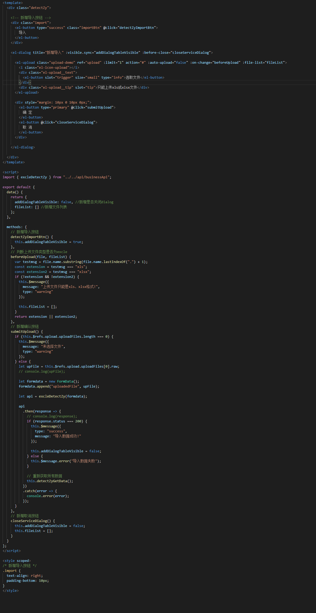Screen dimensions: 316x613
Task: Click the let upFile assignment line
Action: coord(69,366)
